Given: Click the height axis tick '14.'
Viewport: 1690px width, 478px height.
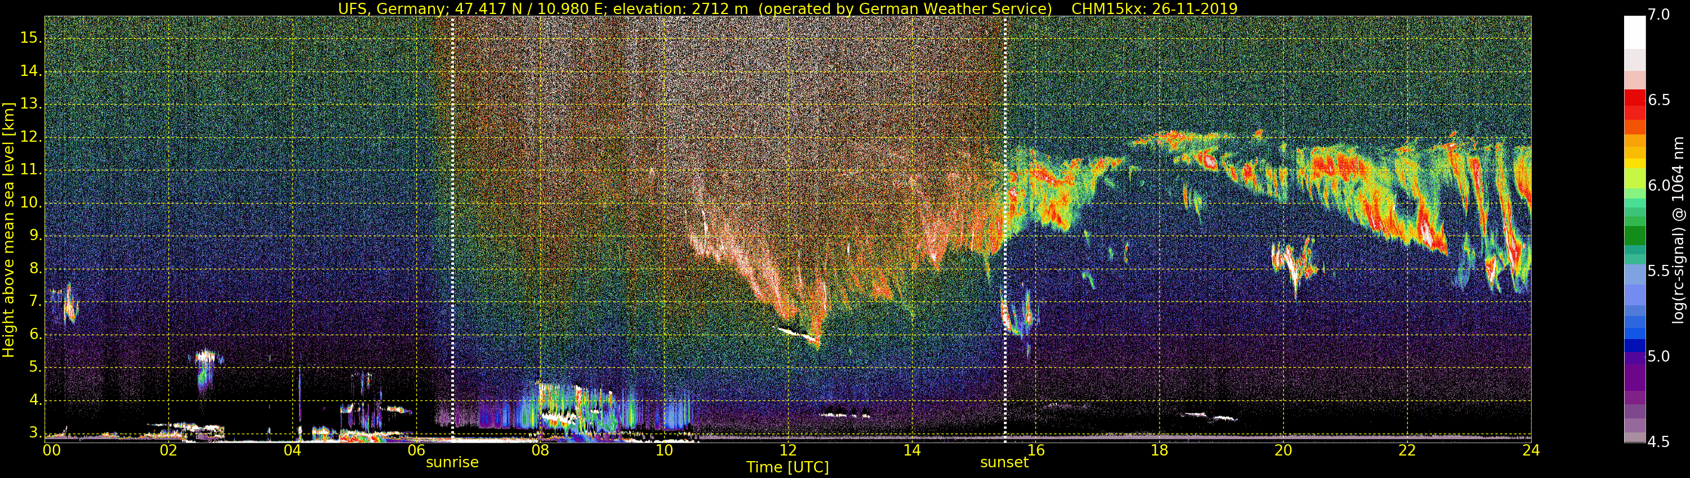Looking at the screenshot, I should coord(30,71).
